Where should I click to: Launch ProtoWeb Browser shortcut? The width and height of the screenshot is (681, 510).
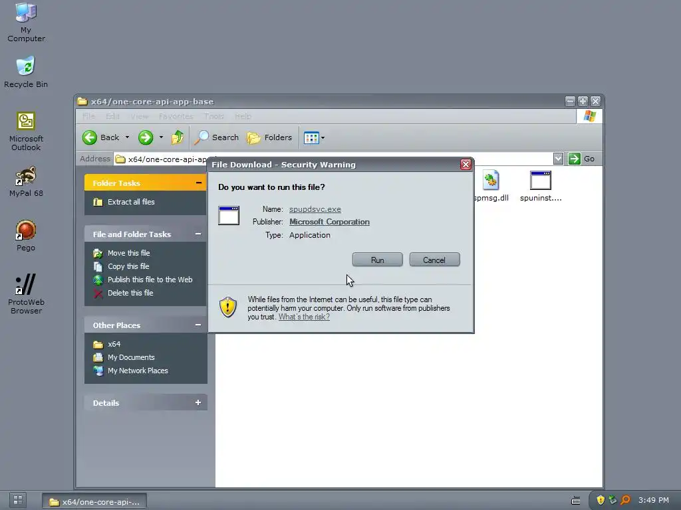coord(26,294)
